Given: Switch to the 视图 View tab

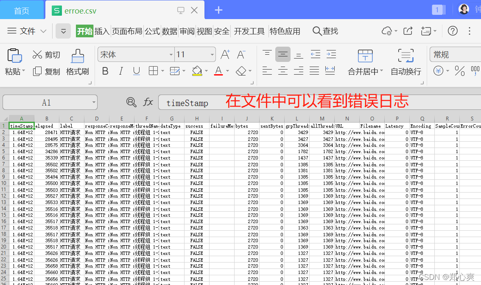Looking at the screenshot, I should (204, 31).
